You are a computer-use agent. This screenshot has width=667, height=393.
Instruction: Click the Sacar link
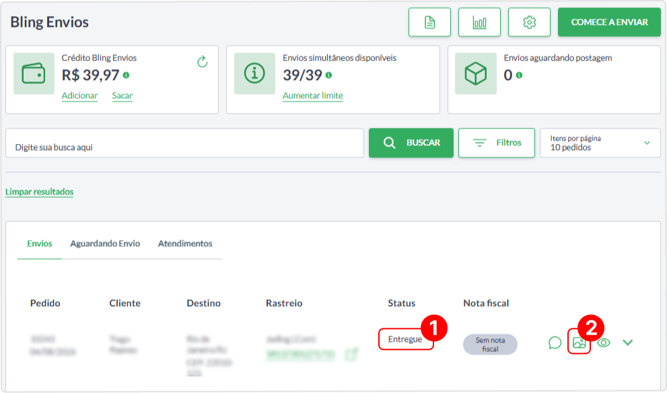pyautogui.click(x=122, y=96)
